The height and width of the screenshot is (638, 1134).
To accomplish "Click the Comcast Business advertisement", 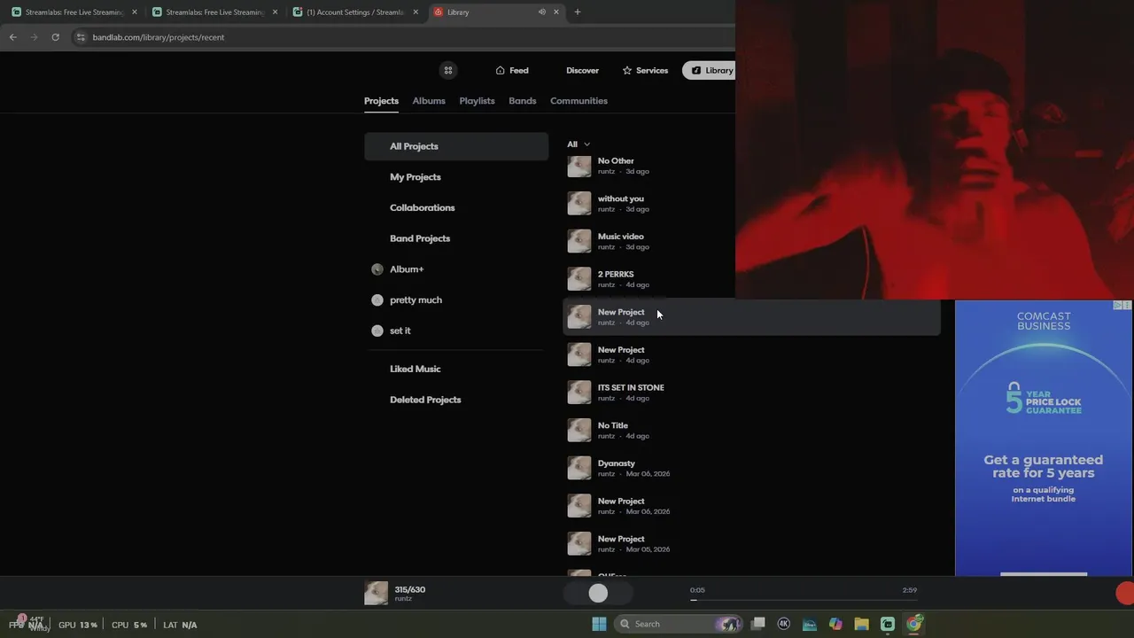I will (x=1044, y=439).
